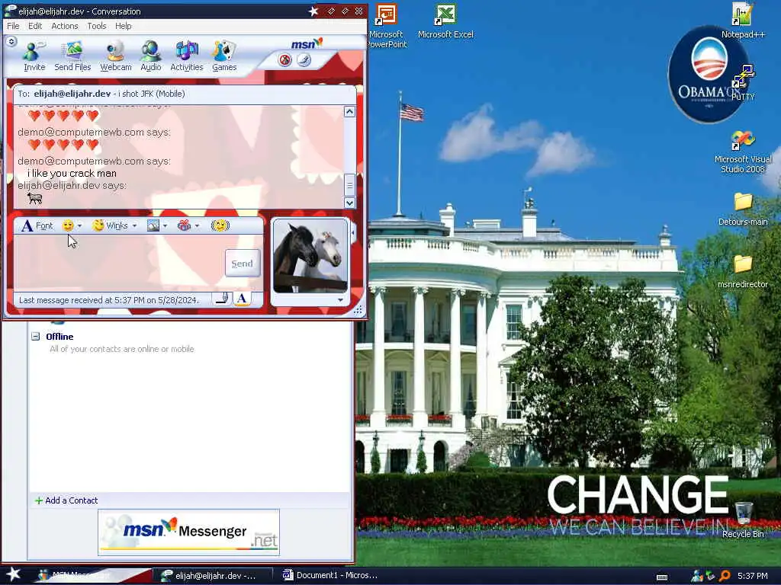Click the Send button
Screen dimensions: 781x585
click(243, 263)
